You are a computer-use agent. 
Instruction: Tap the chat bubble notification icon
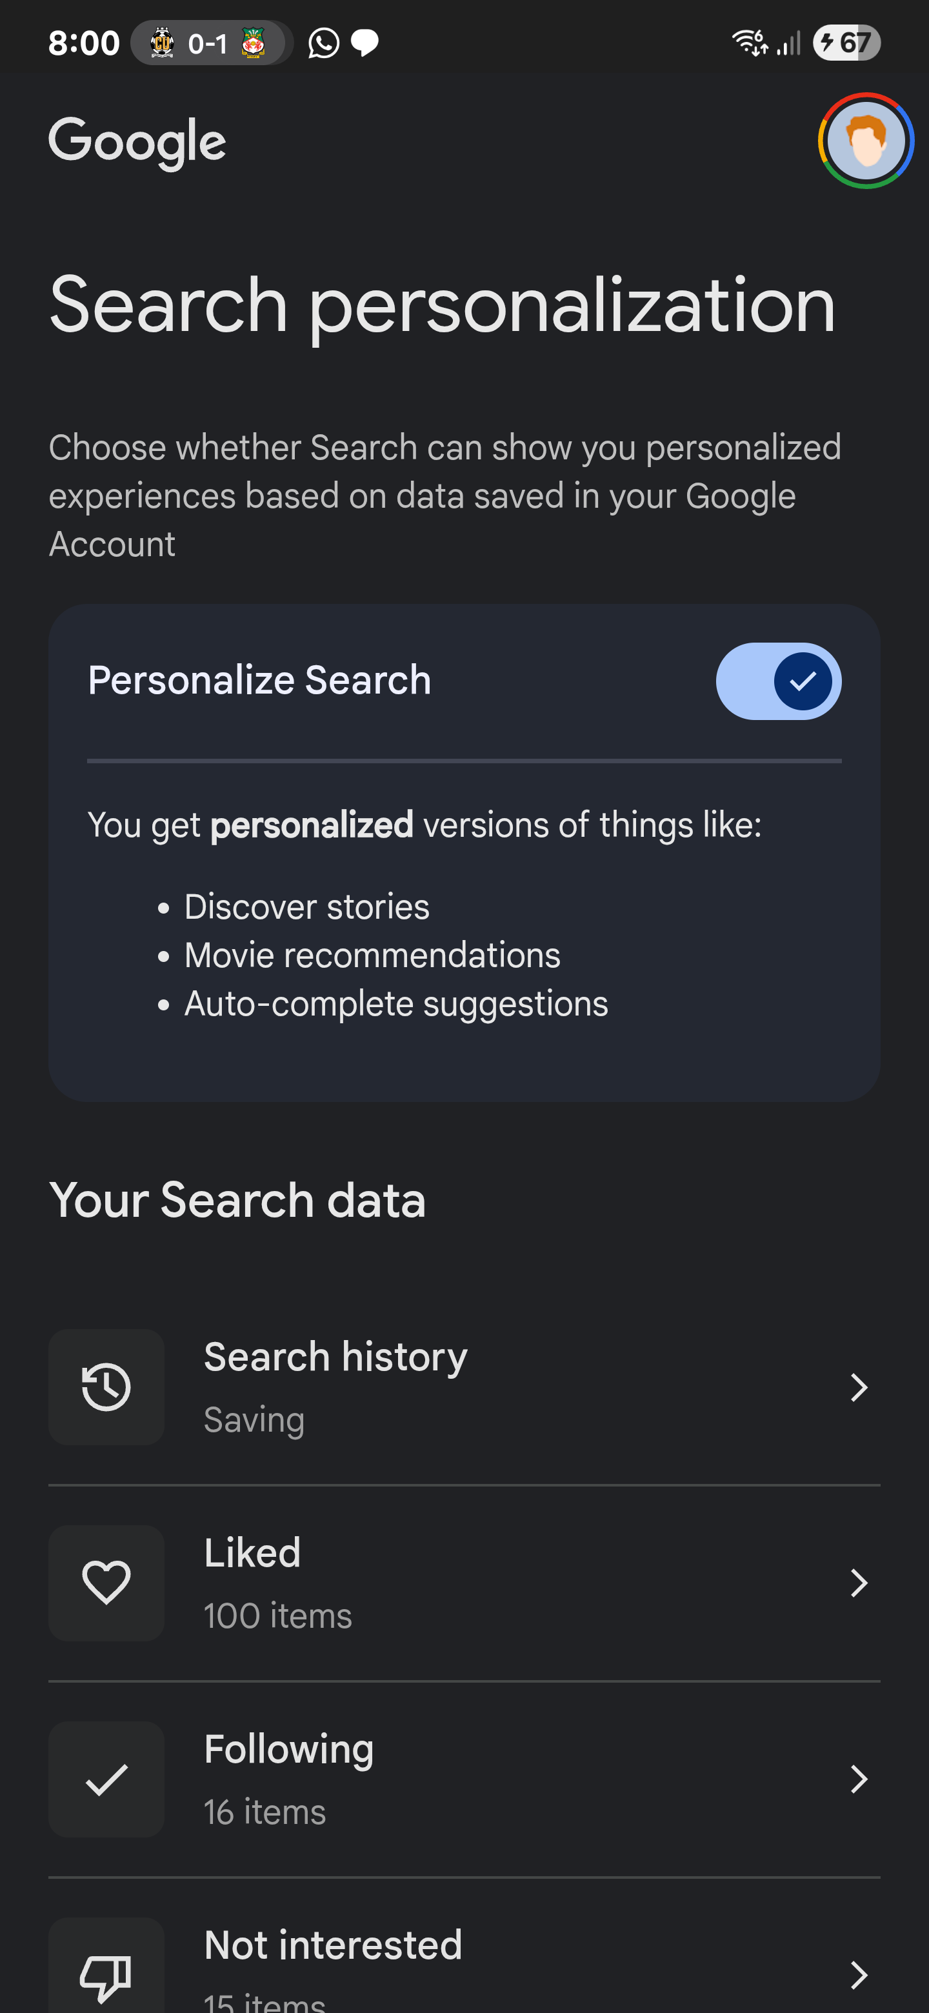coord(365,43)
